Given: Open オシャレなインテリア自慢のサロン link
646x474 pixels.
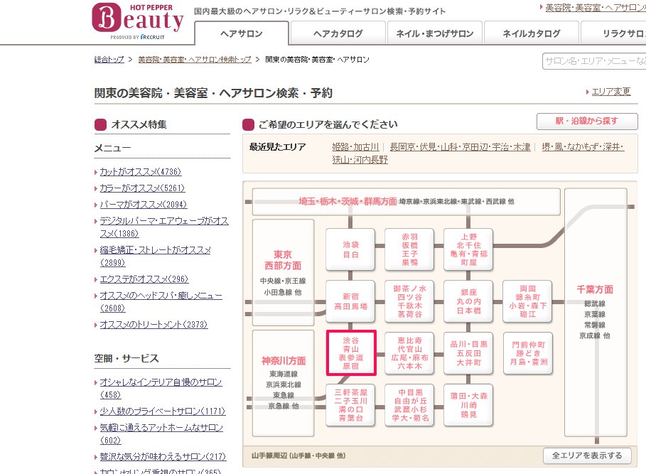Looking at the screenshot, I should click(x=161, y=388).
